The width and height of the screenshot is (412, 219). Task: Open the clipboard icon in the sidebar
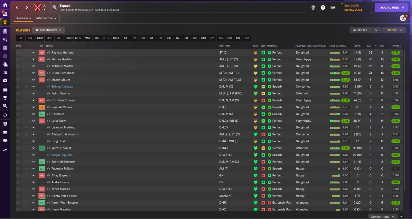pos(5,31)
